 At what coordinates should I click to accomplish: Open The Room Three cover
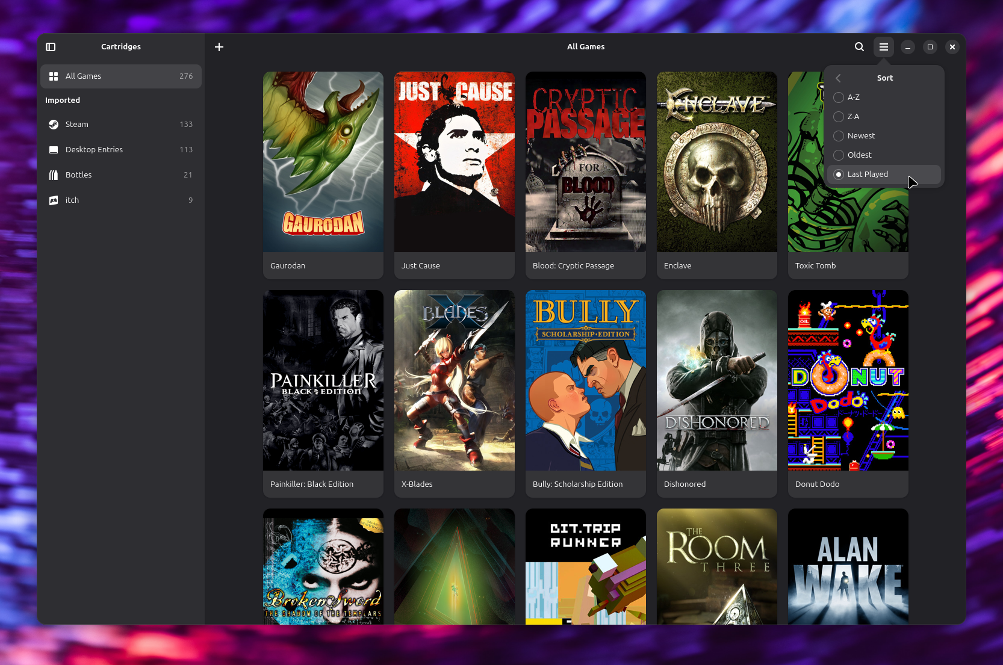pos(717,566)
